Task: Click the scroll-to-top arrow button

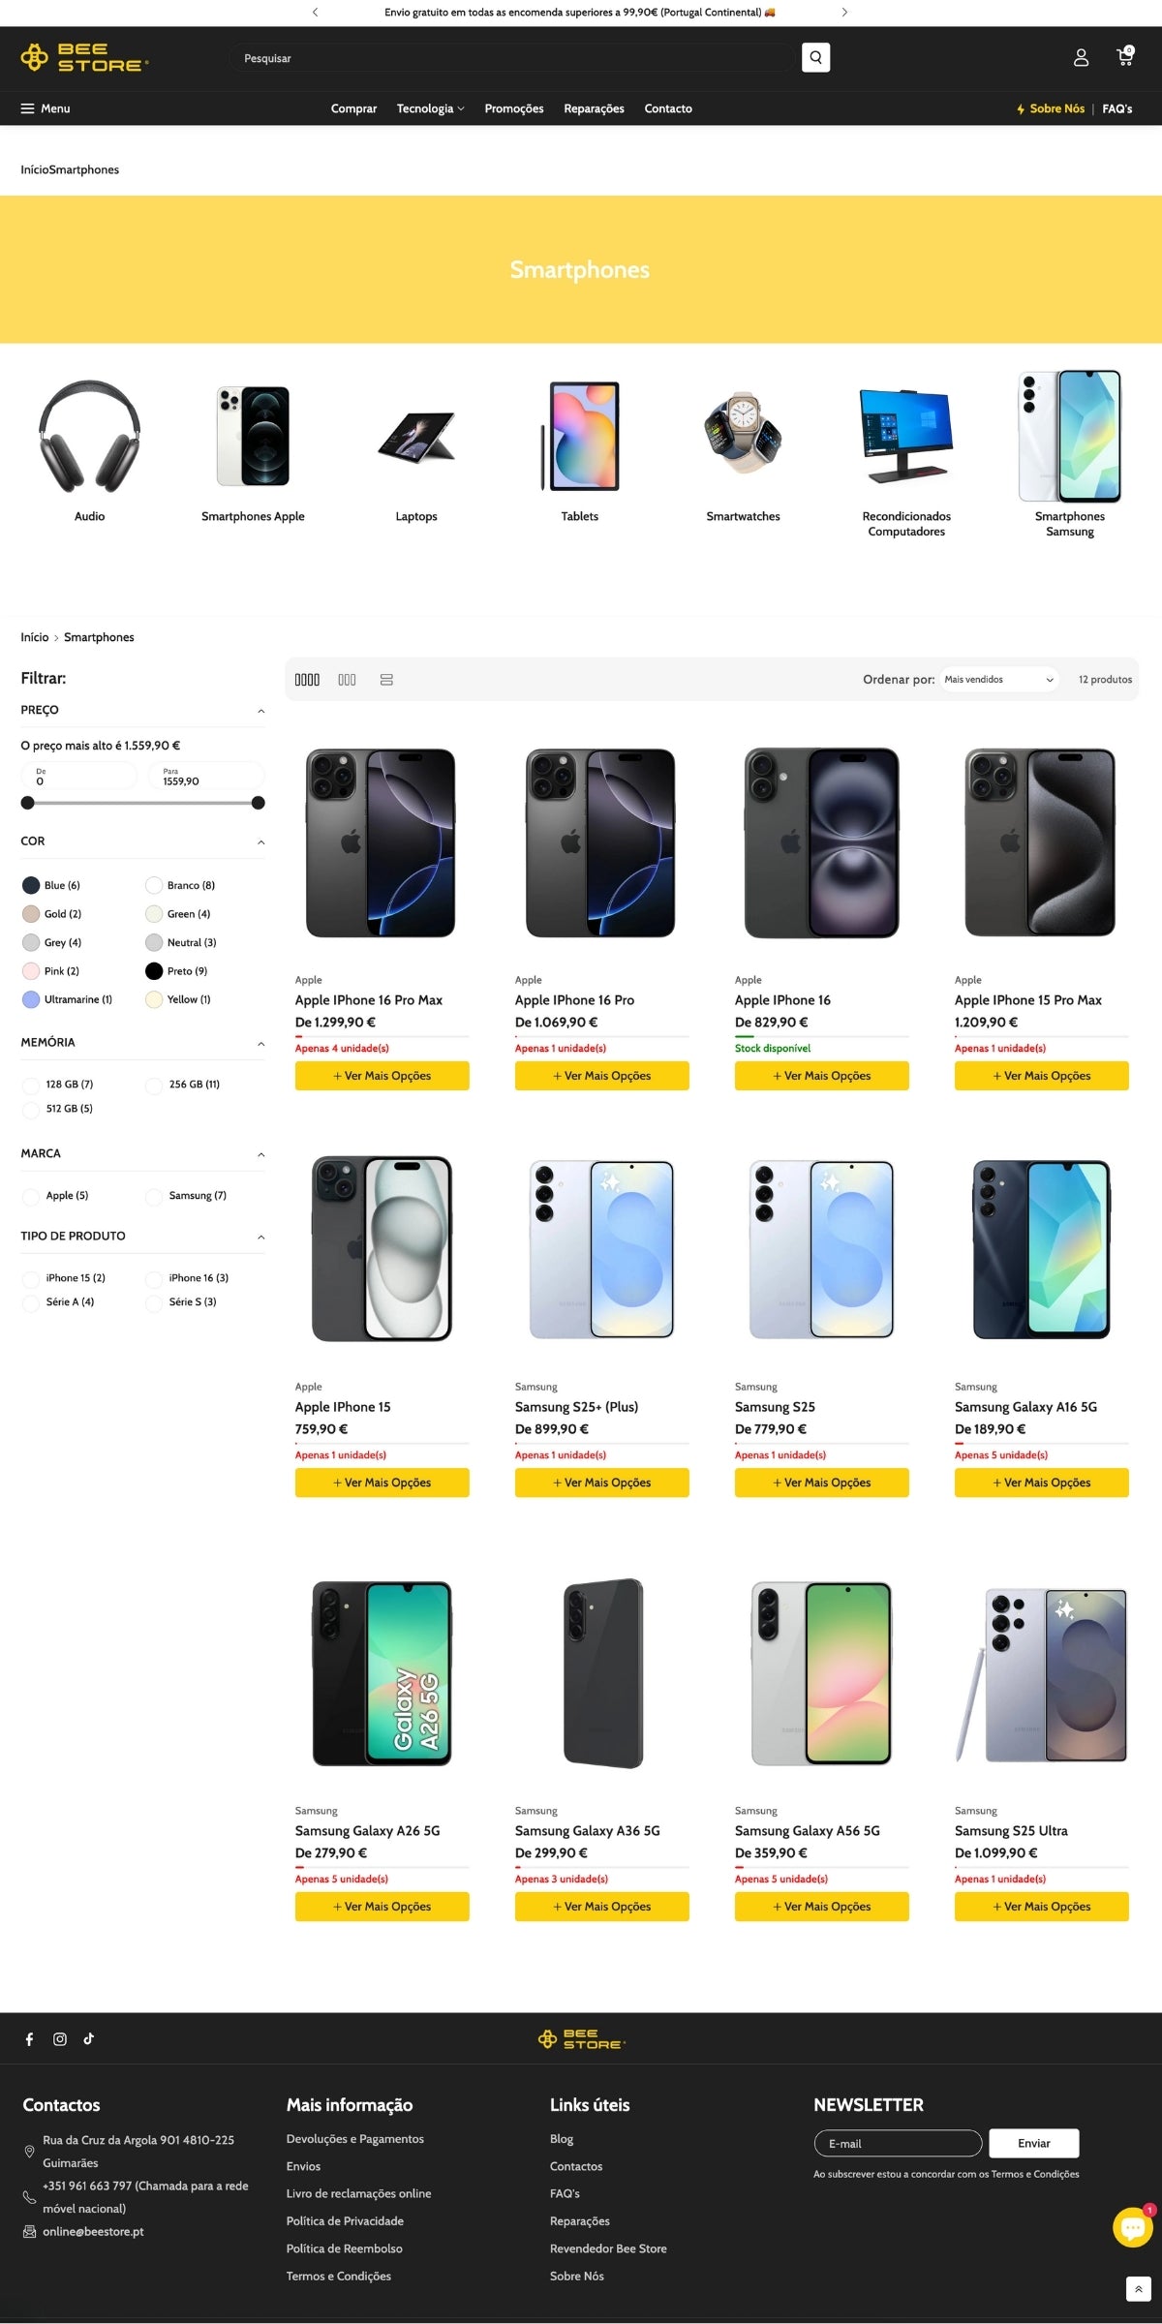Action: [x=1138, y=2289]
